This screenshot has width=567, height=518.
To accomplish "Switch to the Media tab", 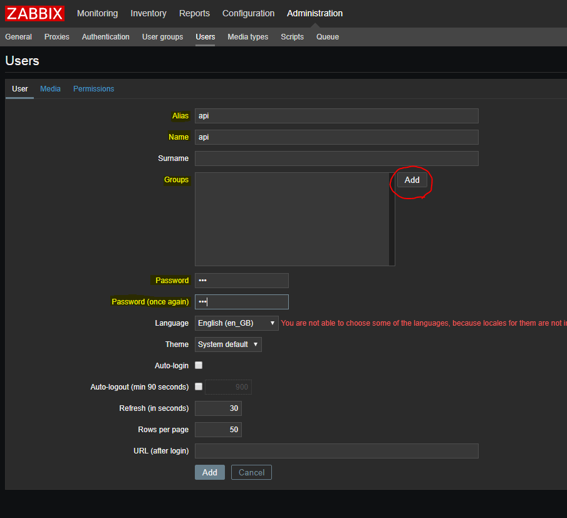I will [50, 89].
